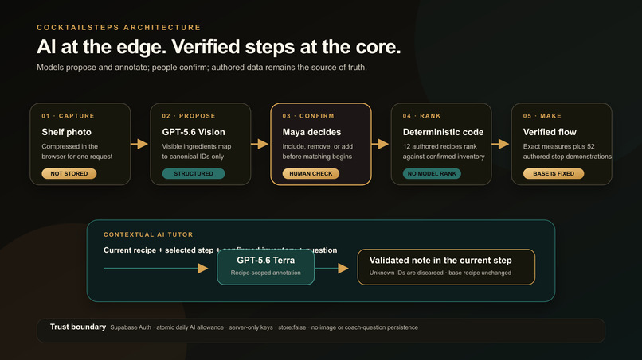
Task: Click the NO MODEL RANK badge
Action: 432,174
